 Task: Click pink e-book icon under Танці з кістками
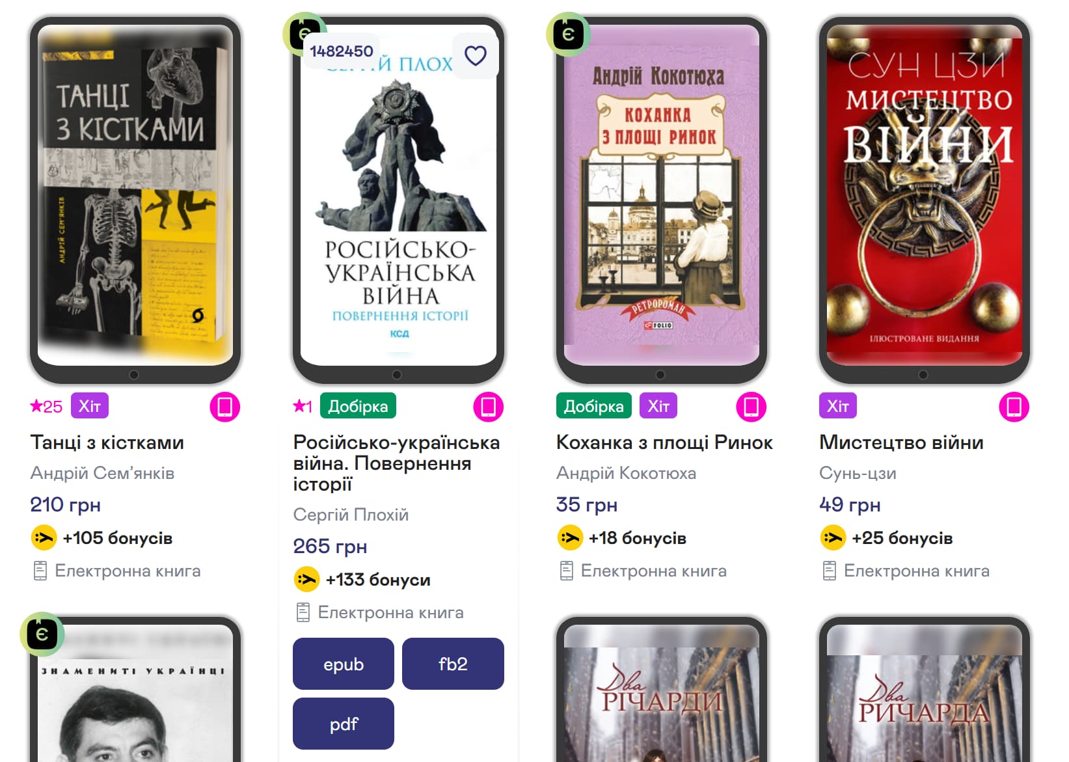(x=225, y=407)
